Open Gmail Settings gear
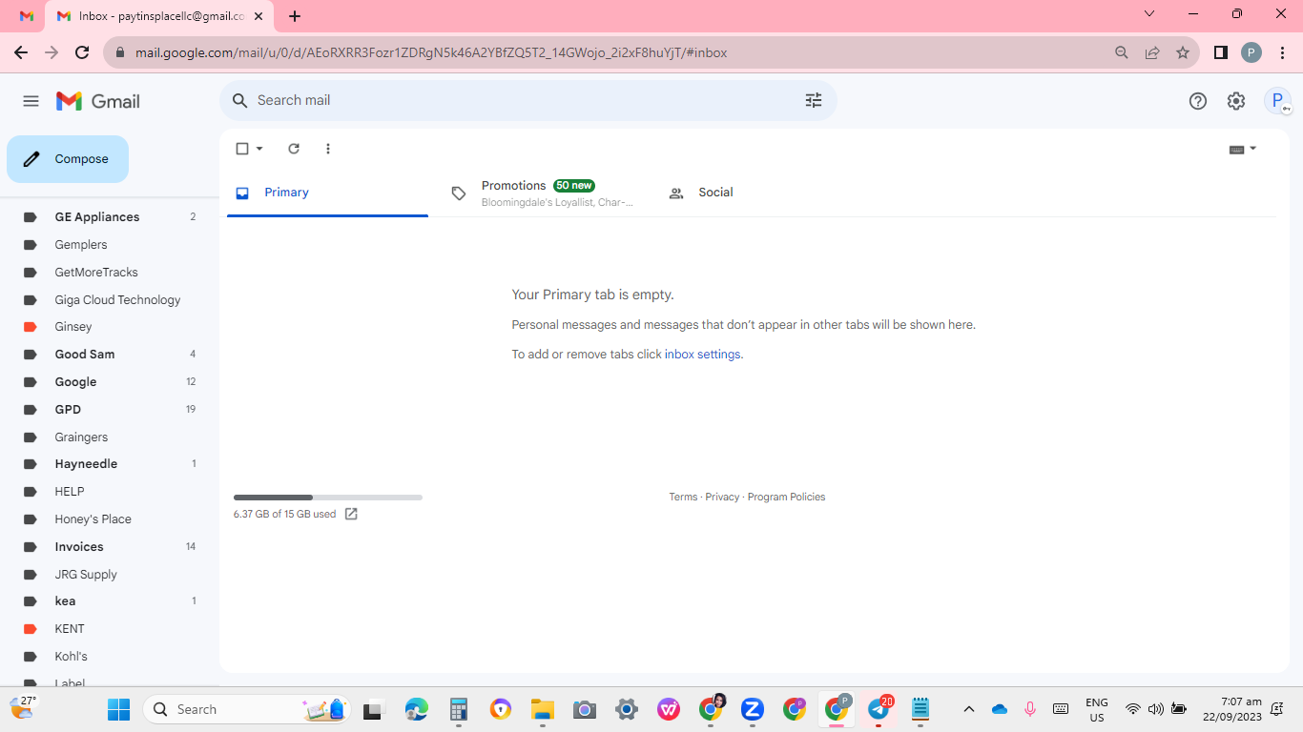1303x732 pixels. [x=1236, y=101]
